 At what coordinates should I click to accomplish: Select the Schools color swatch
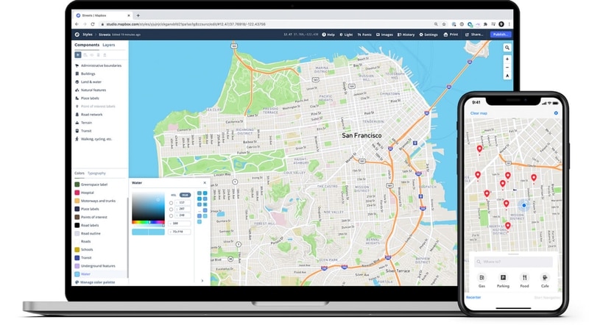click(77, 249)
